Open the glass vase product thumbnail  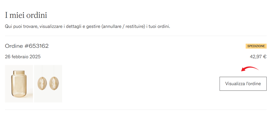point(19,84)
